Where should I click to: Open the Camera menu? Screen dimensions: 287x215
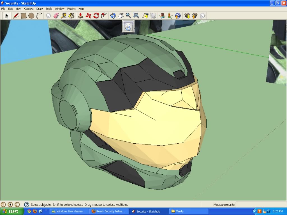[x=29, y=9]
